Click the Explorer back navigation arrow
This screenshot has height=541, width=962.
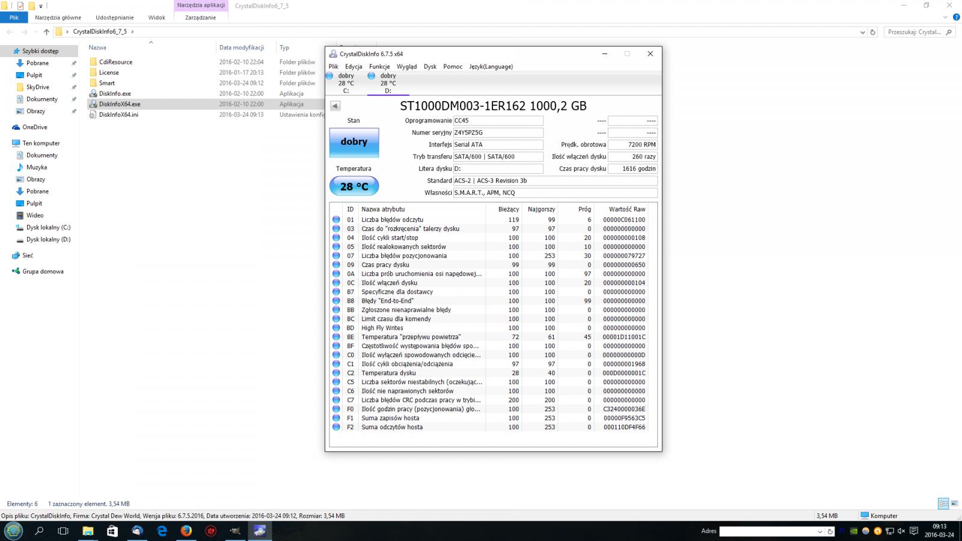(x=10, y=32)
